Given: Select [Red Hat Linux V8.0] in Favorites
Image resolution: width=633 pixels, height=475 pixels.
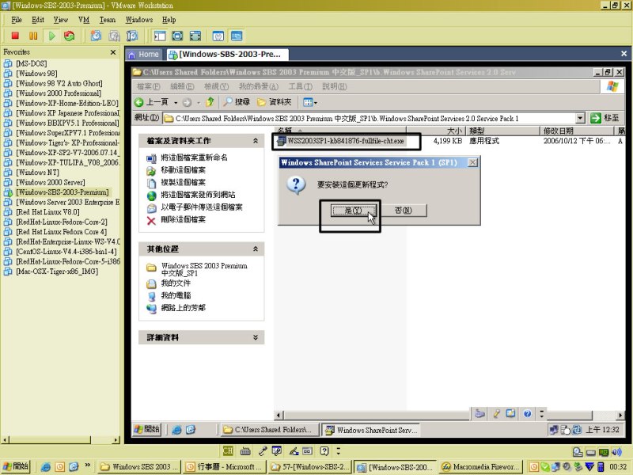Looking at the screenshot, I should (47, 212).
